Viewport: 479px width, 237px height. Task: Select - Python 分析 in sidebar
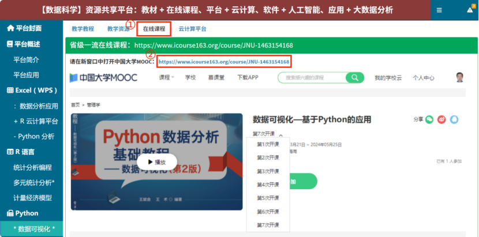pos(34,137)
